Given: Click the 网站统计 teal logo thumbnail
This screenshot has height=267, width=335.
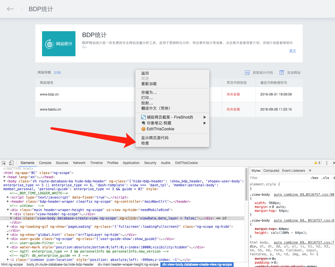Looking at the screenshot, I should (59, 44).
